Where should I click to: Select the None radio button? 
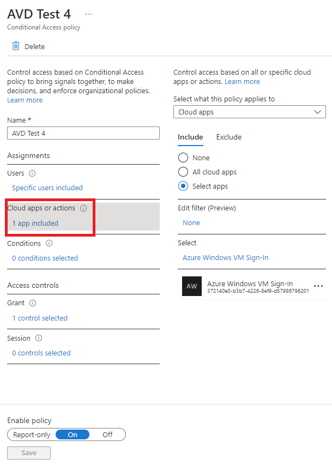click(x=183, y=158)
